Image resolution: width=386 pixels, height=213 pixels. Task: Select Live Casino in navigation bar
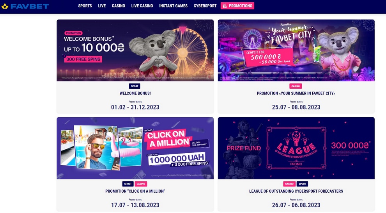142,6
